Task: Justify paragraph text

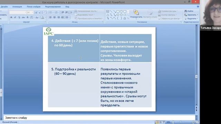Action: pyautogui.click(x=63, y=17)
